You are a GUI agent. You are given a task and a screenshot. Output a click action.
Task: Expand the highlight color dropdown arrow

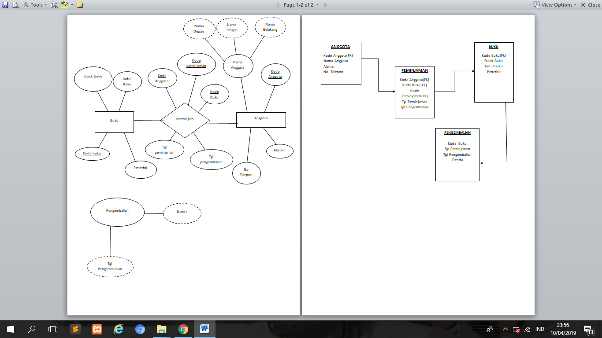pos(72,5)
